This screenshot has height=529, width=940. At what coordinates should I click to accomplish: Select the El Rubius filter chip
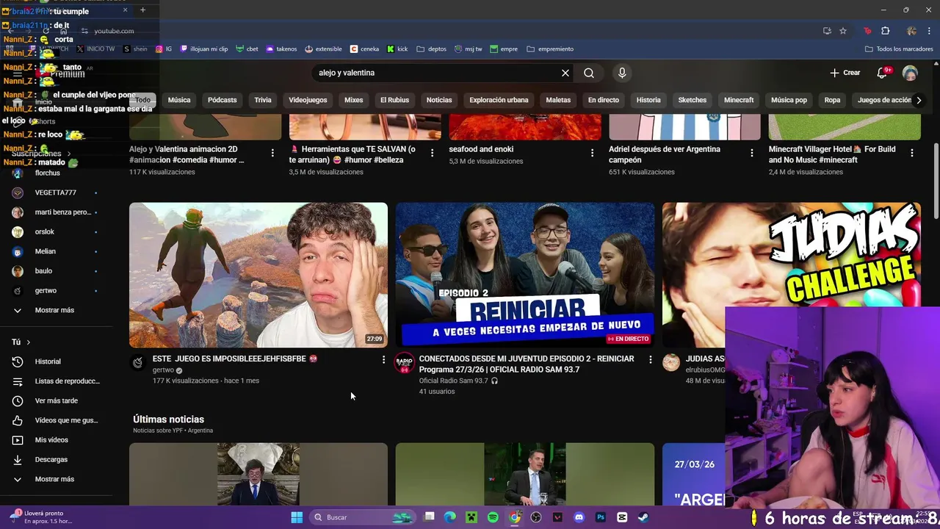point(394,100)
